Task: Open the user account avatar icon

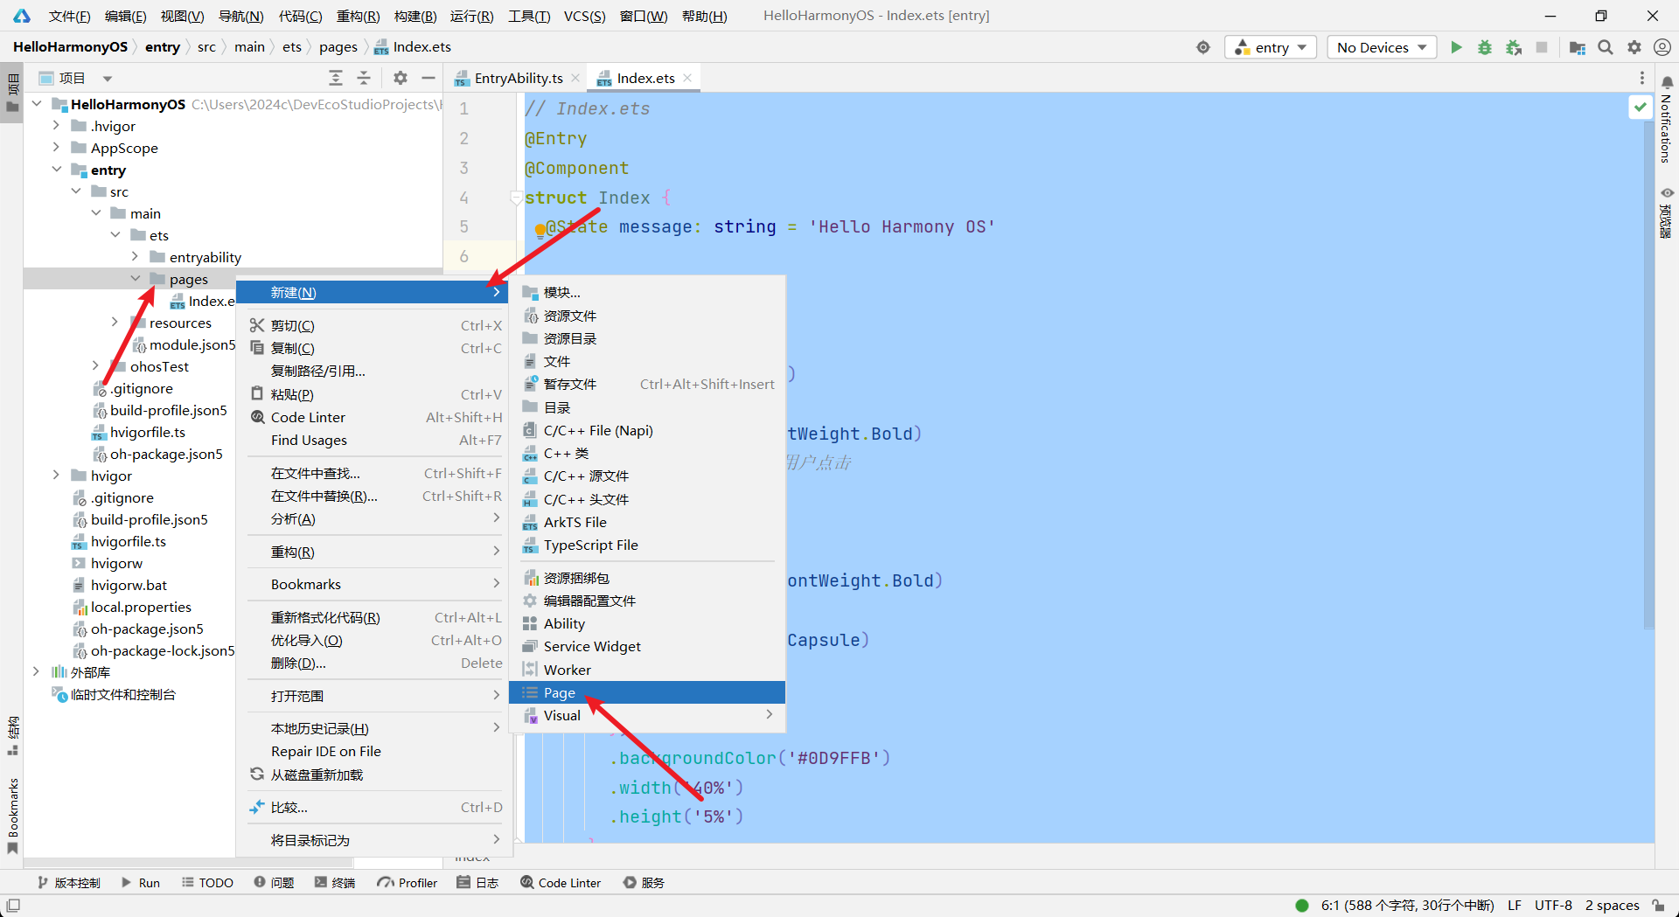Action: [1662, 47]
